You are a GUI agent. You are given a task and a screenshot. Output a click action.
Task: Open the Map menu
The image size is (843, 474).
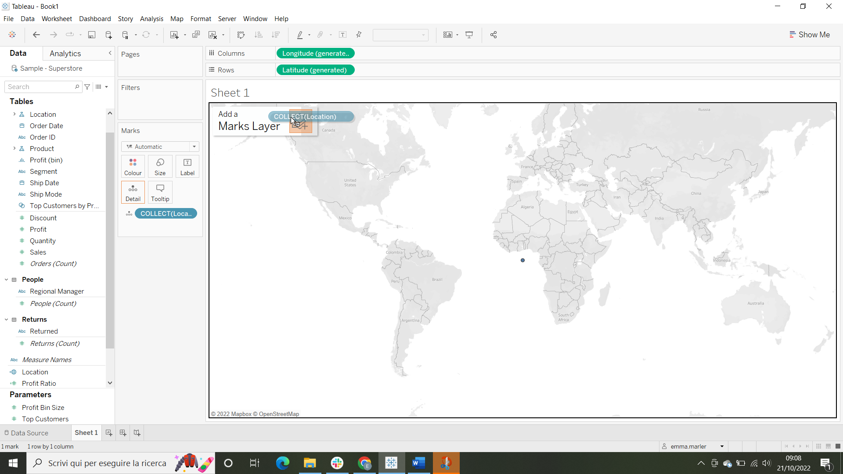[177, 19]
